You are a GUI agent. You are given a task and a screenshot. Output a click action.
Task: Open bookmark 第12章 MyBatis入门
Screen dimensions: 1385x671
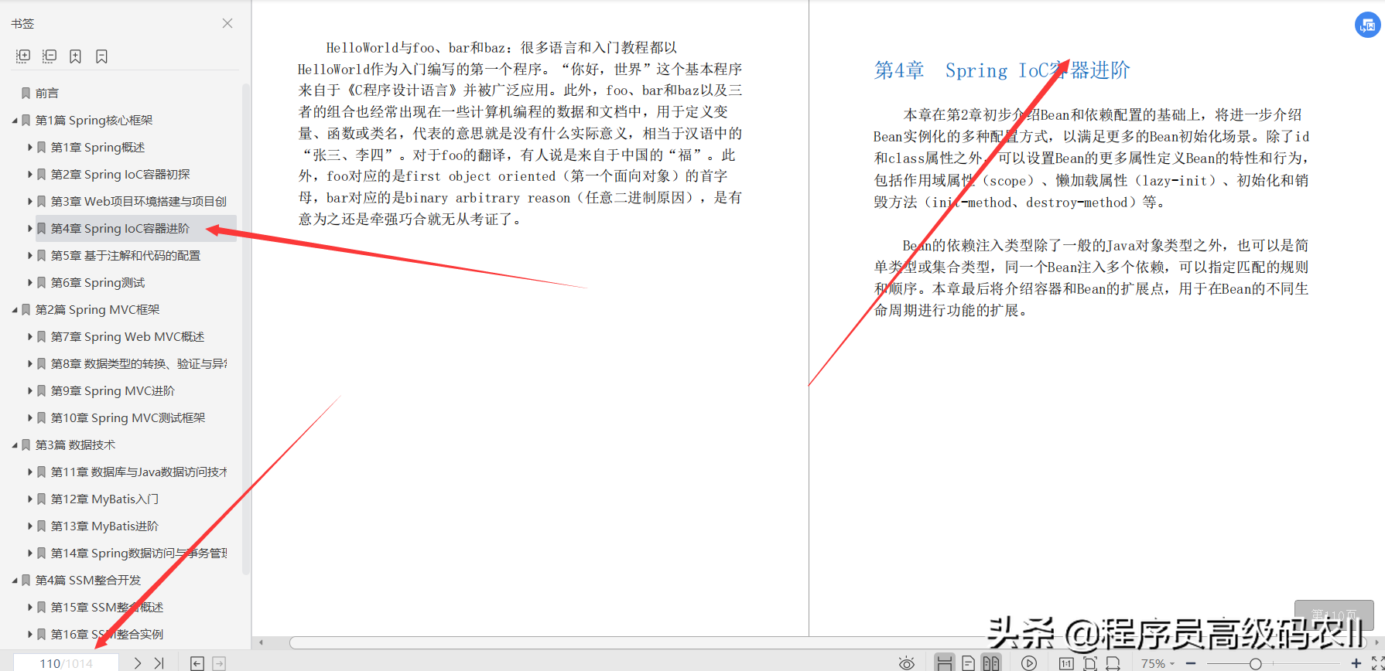click(x=104, y=499)
